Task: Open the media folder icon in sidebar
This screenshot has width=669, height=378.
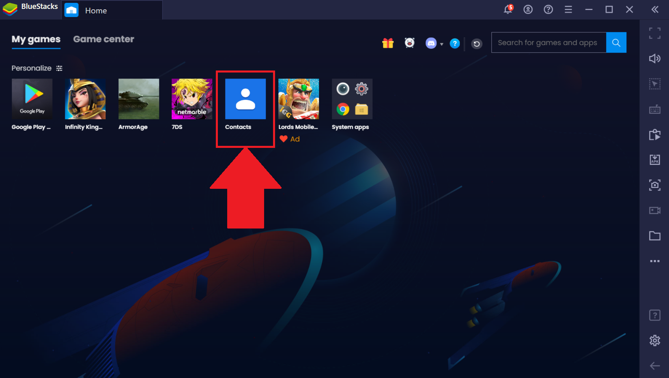Action: (655, 236)
